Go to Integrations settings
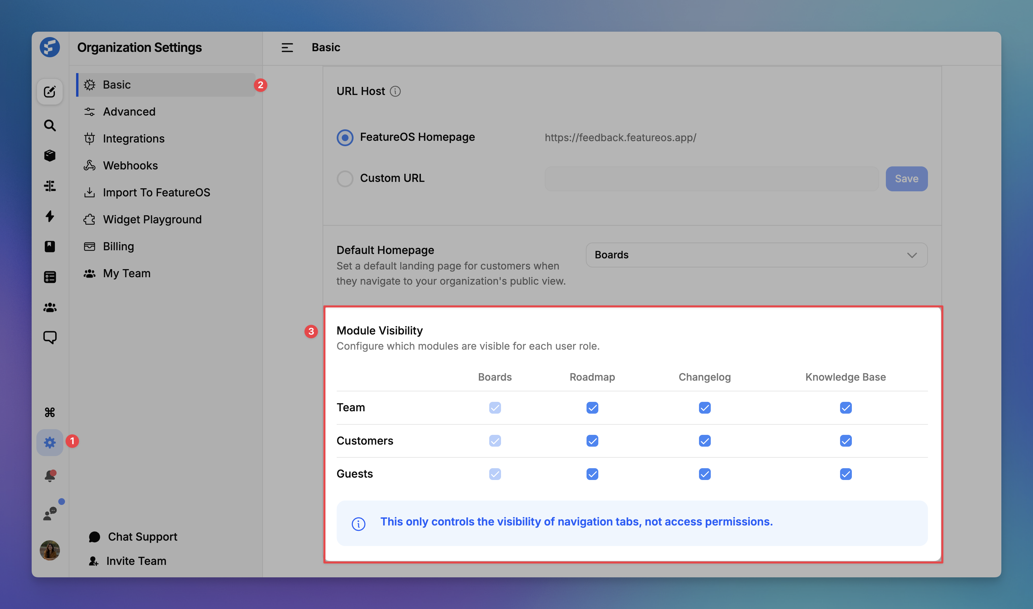 tap(166, 139)
